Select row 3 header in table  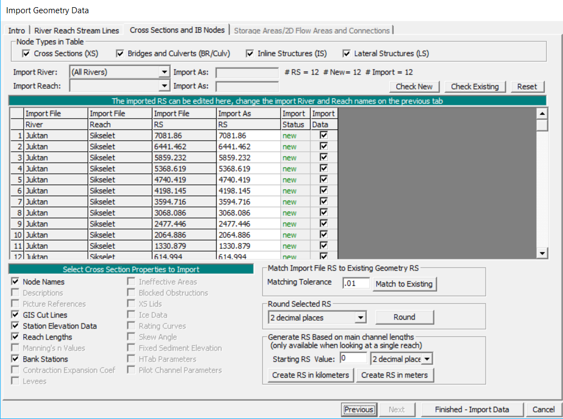pos(17,158)
